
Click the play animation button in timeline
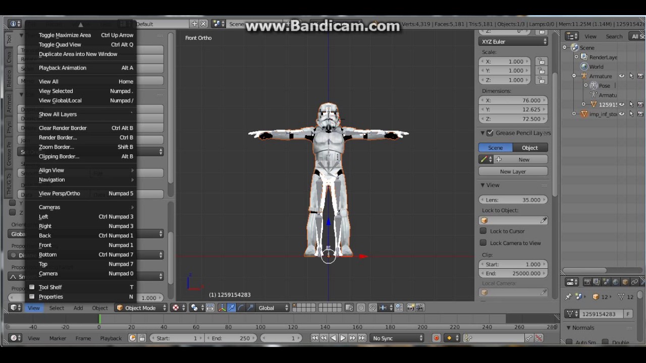pos(343,338)
